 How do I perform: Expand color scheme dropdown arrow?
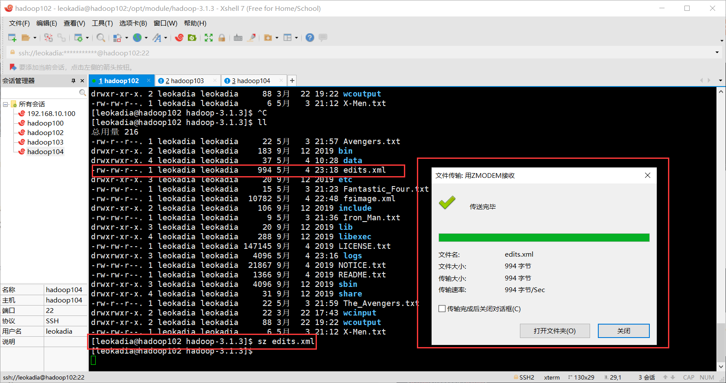point(126,38)
